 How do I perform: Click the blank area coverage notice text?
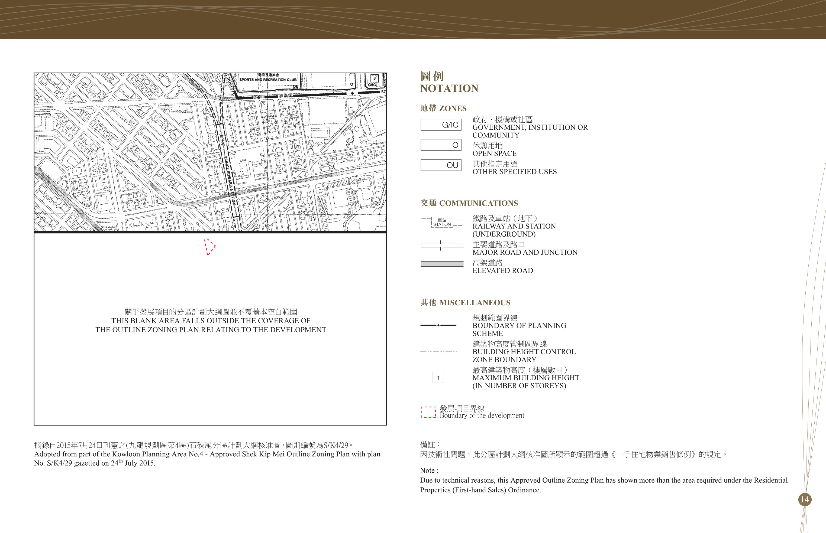tap(211, 321)
